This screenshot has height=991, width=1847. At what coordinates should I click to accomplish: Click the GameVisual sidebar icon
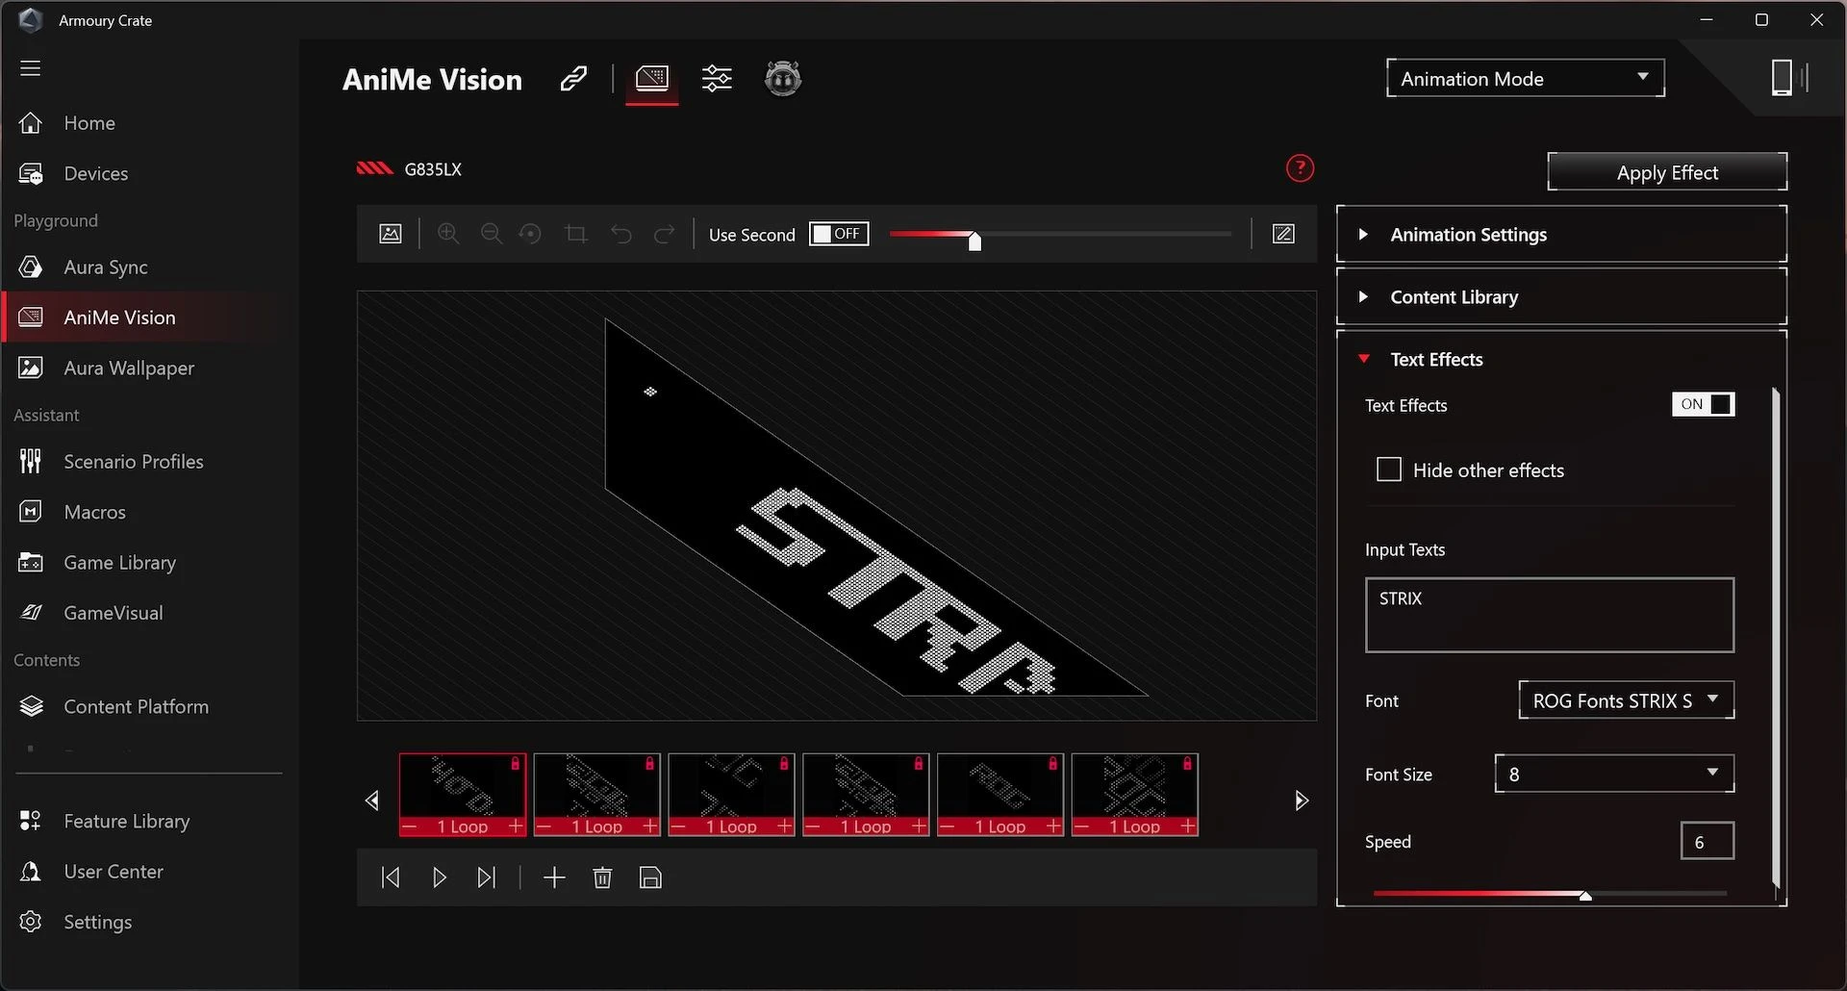(31, 612)
